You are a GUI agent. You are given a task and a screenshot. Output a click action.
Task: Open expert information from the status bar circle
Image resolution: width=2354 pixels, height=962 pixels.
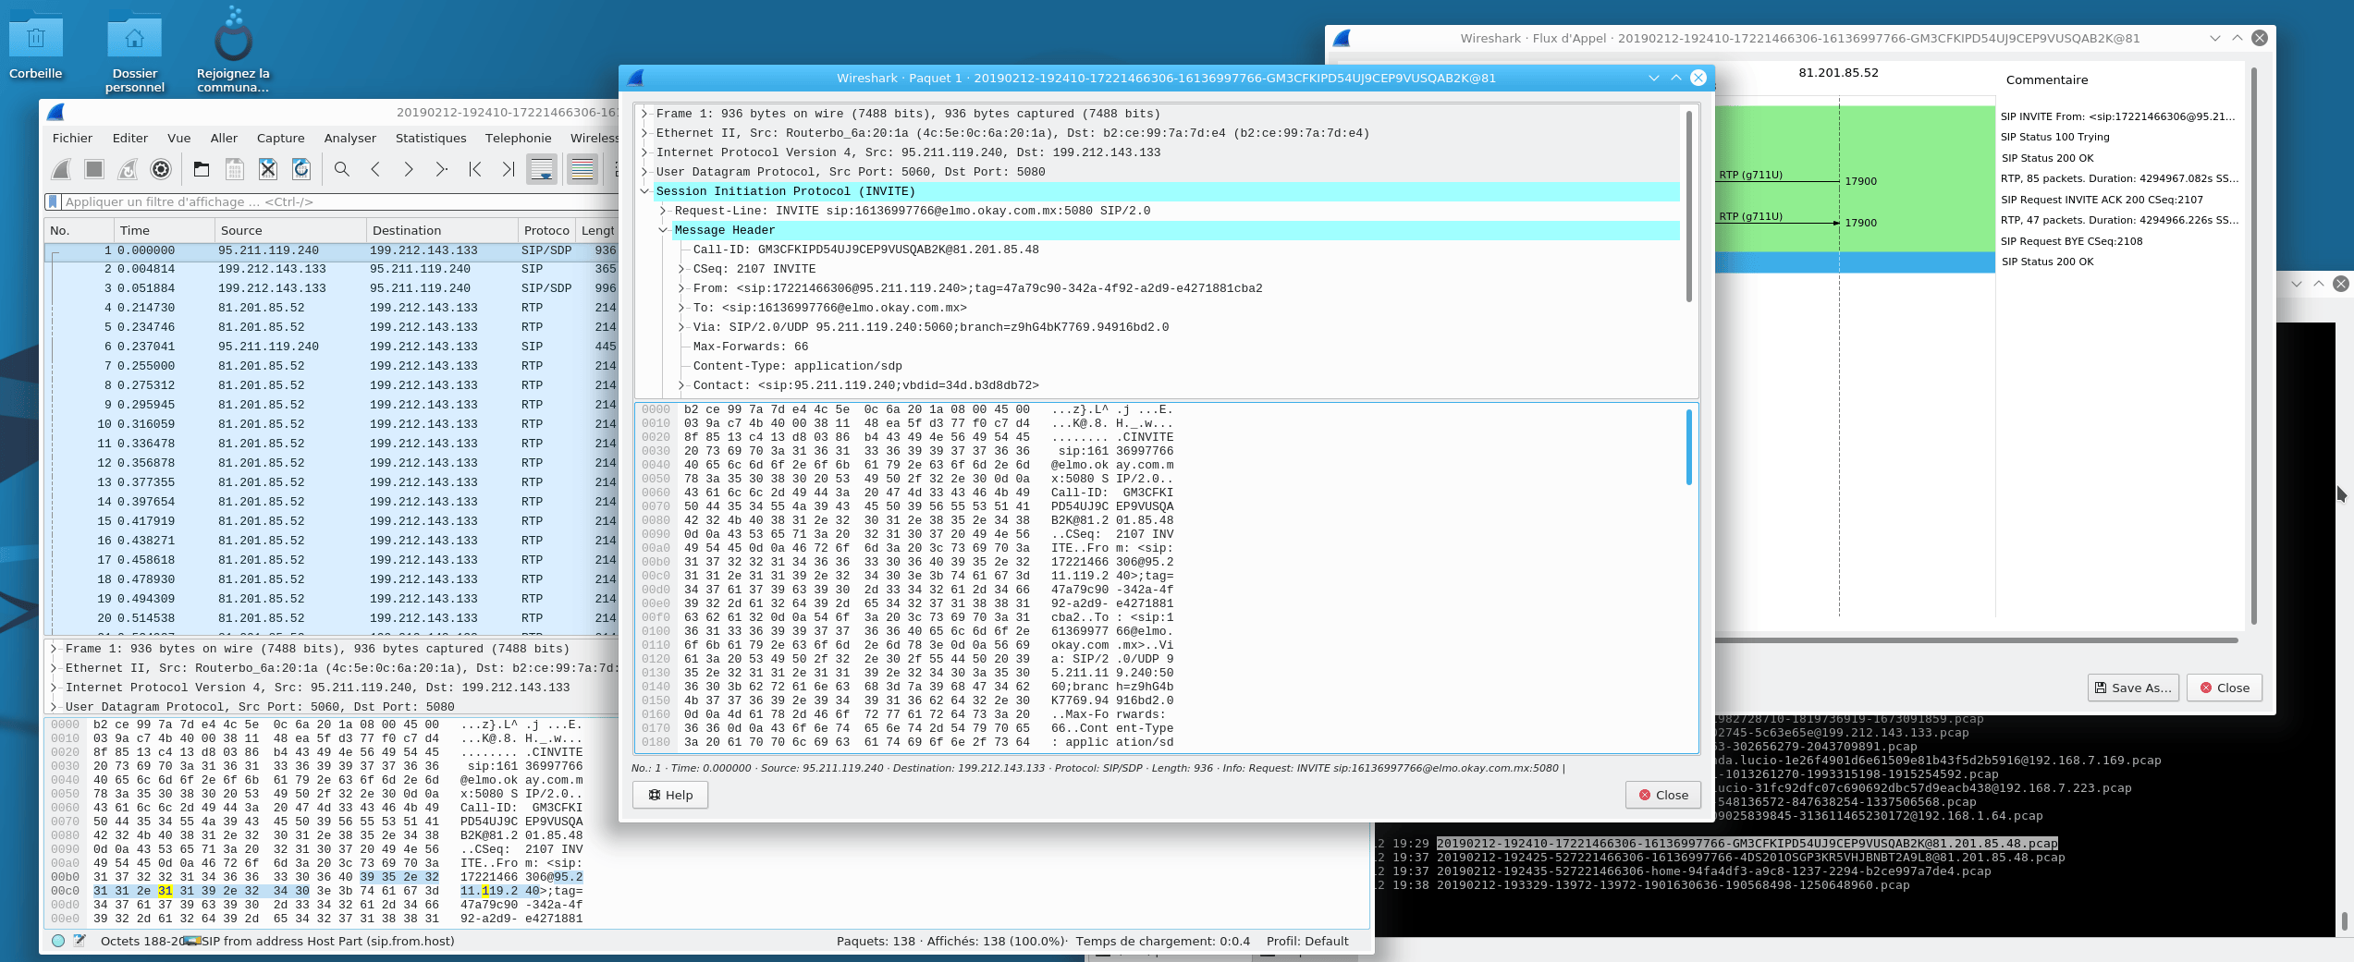tap(58, 941)
